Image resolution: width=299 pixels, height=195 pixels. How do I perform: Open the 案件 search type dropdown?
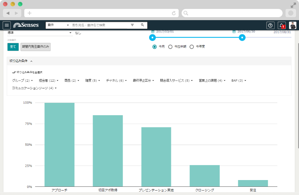pos(58,25)
